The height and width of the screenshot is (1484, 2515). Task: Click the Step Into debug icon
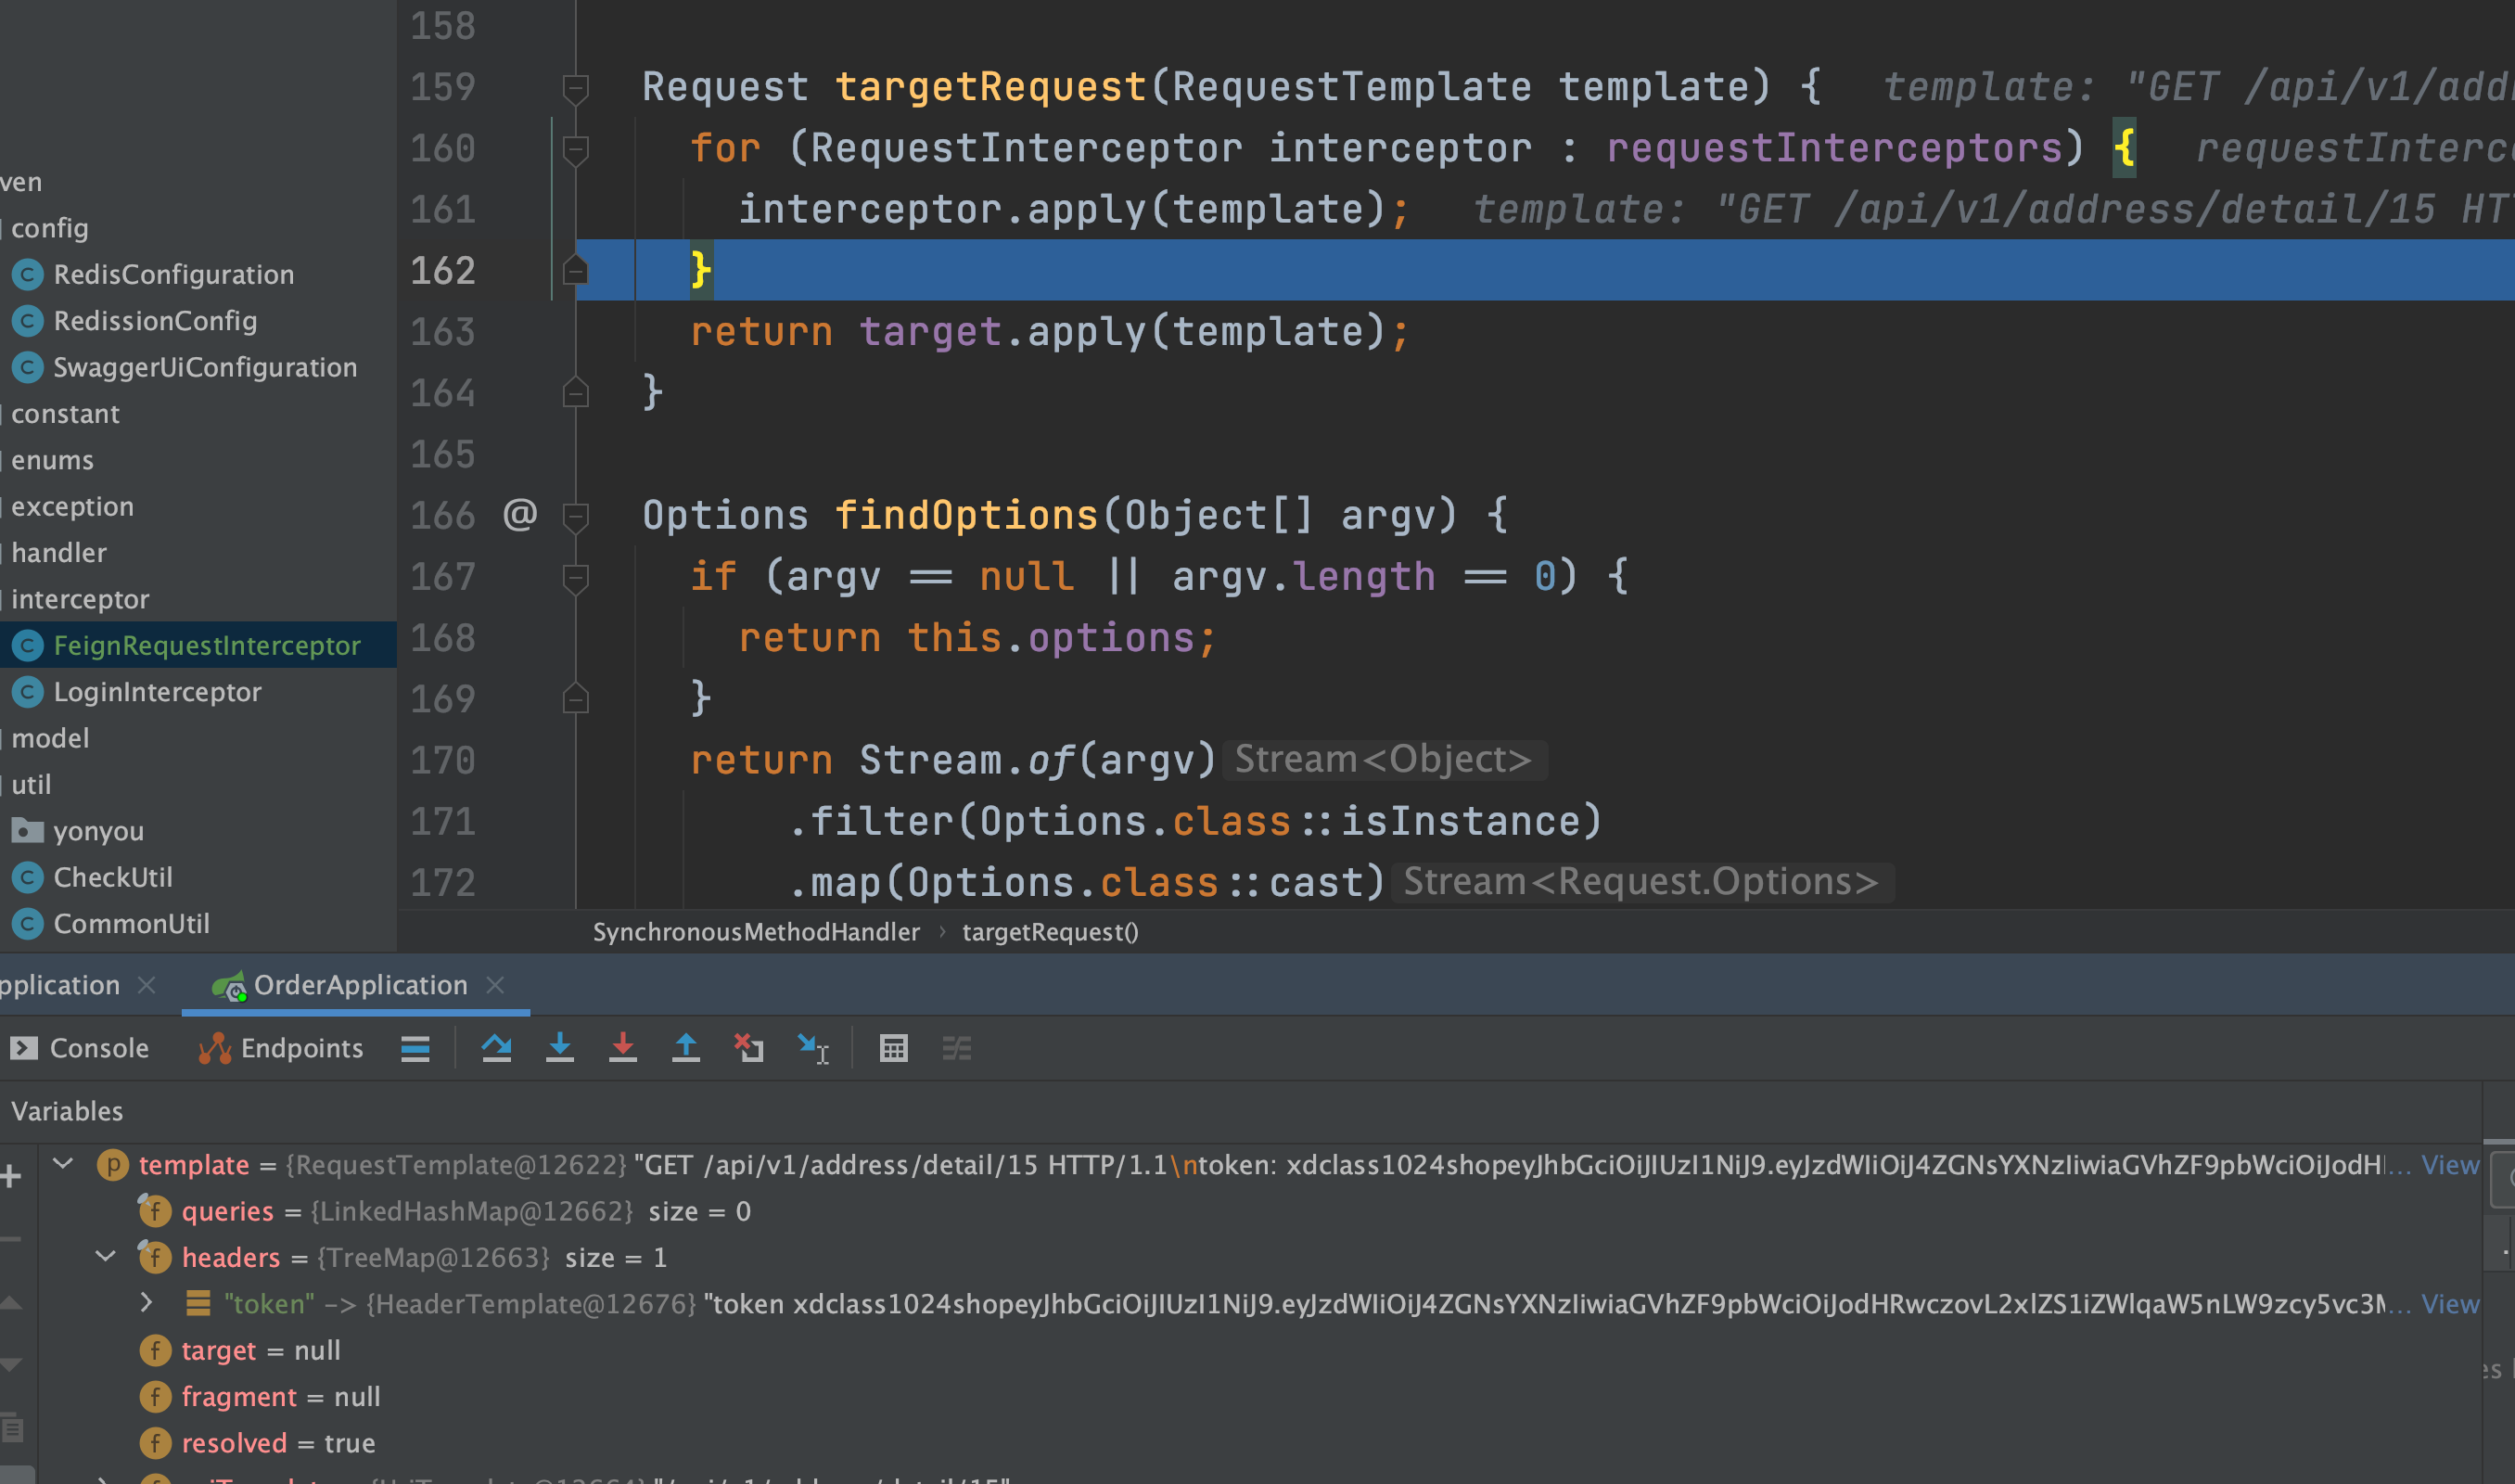(560, 1047)
